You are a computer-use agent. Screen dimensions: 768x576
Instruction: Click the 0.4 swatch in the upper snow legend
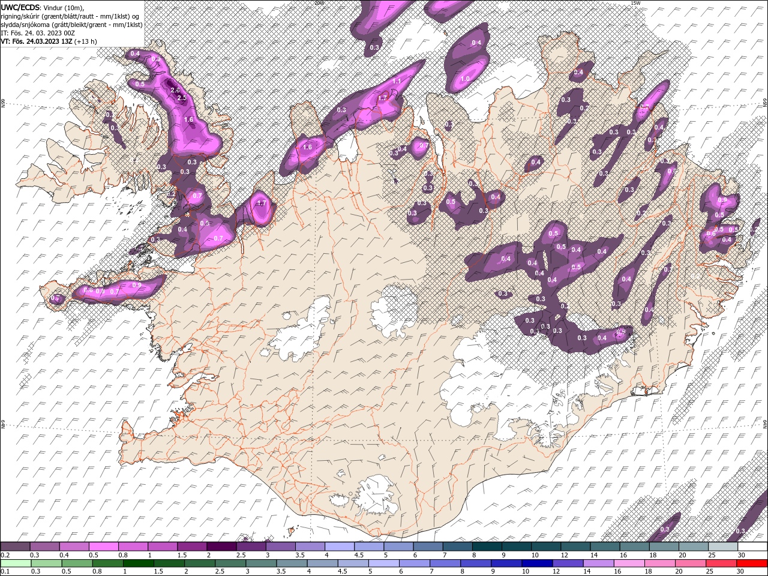click(x=74, y=547)
